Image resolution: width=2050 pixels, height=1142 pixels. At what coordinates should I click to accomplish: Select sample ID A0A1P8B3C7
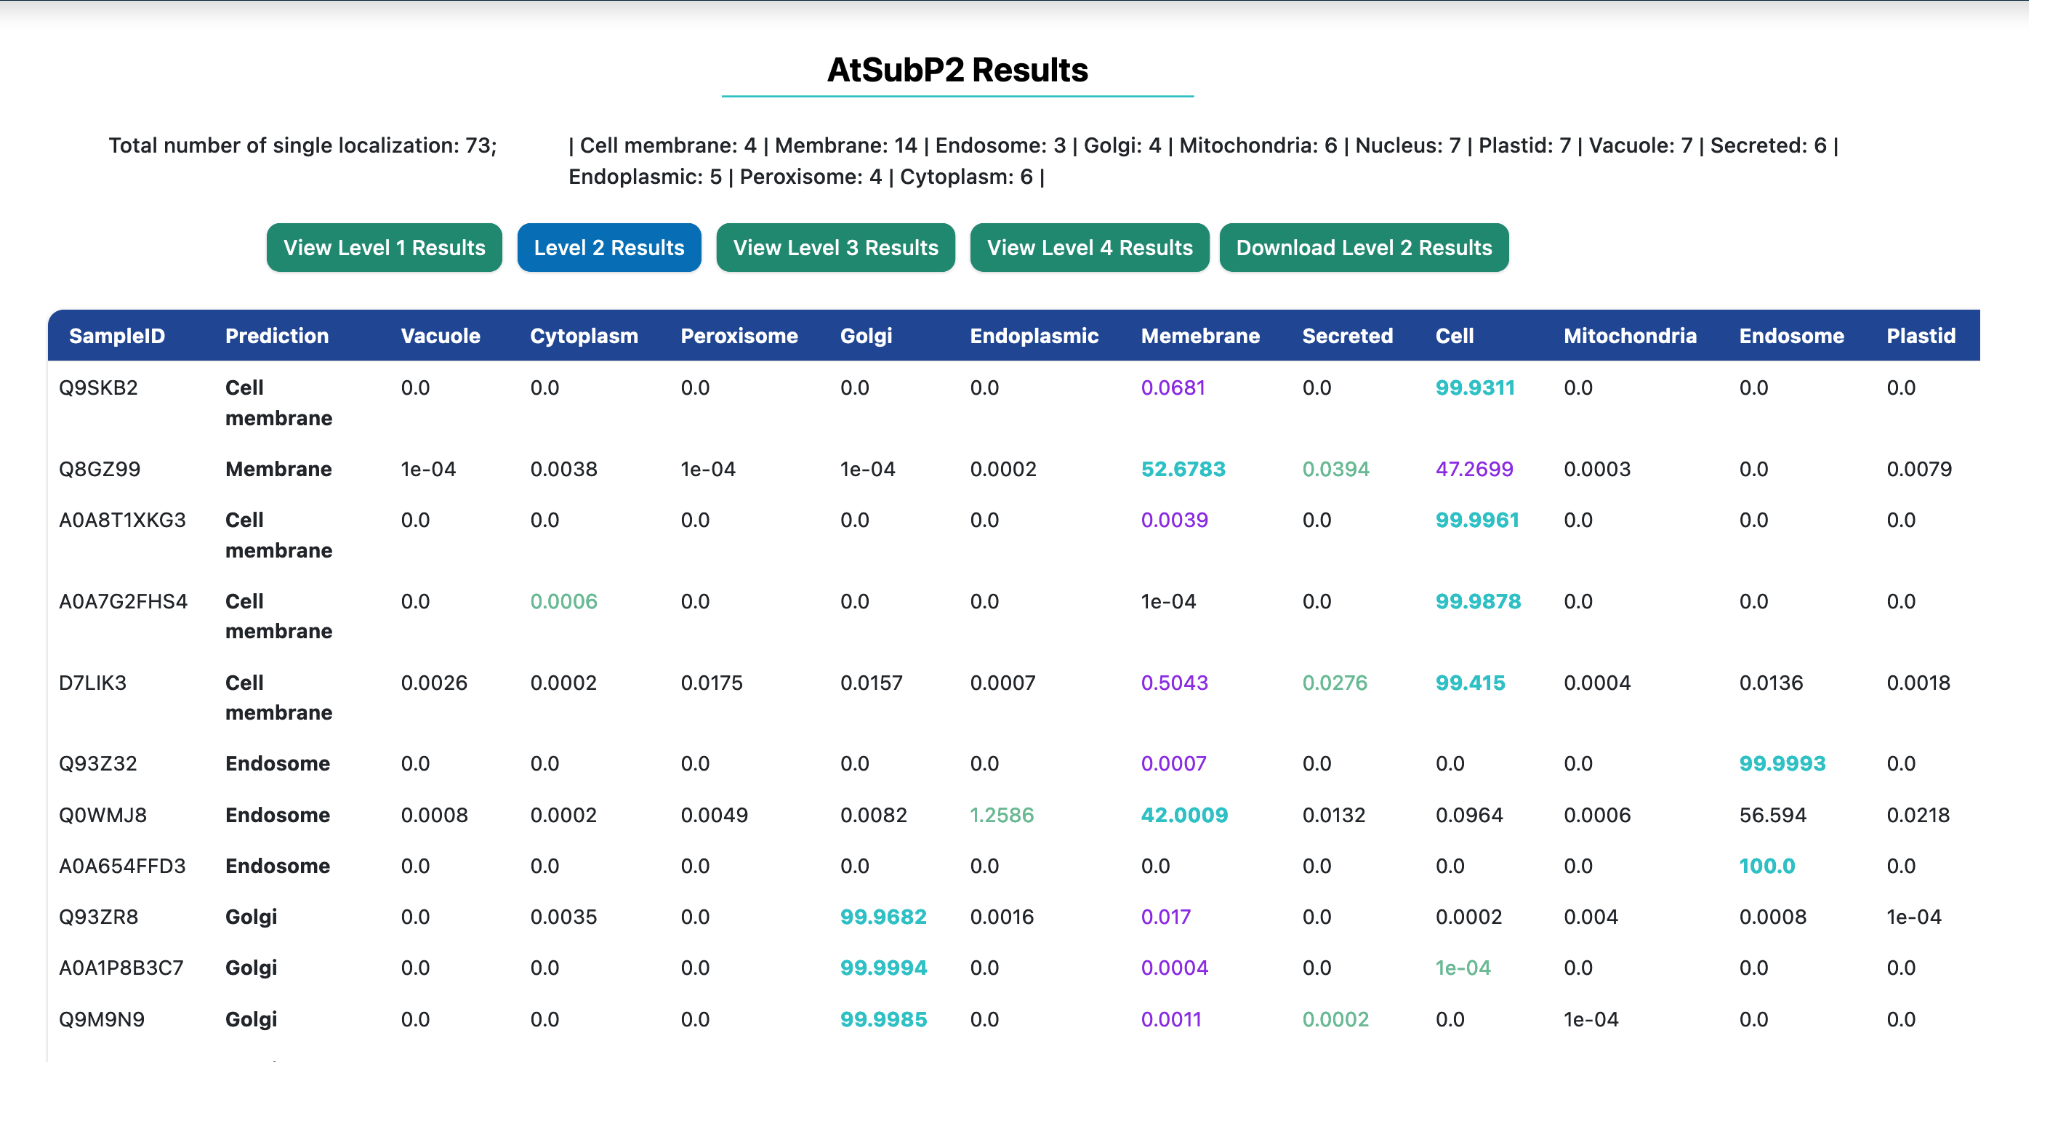(121, 968)
